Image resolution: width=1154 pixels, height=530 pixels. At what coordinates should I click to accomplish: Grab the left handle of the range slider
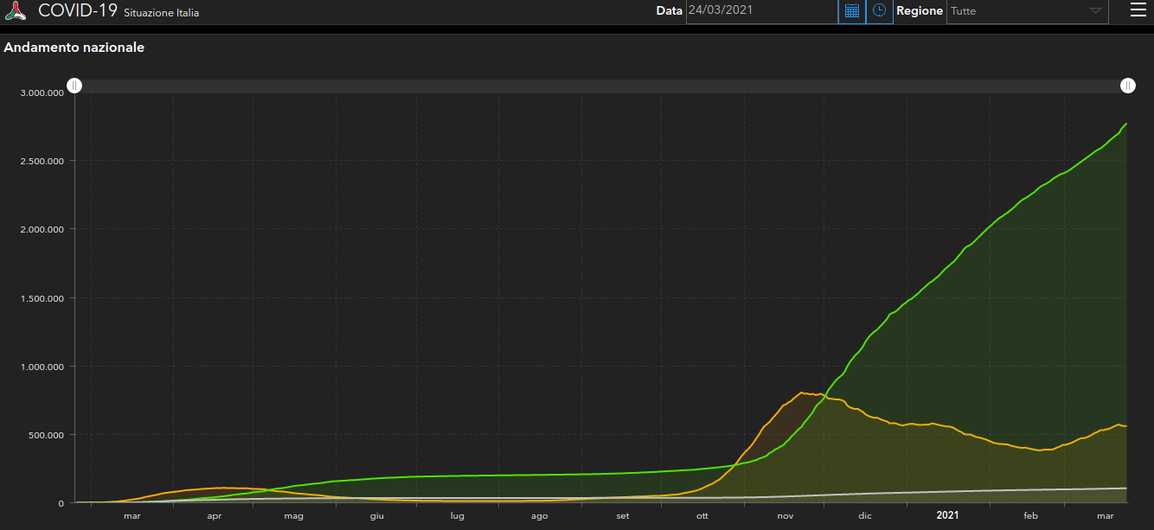coord(75,85)
